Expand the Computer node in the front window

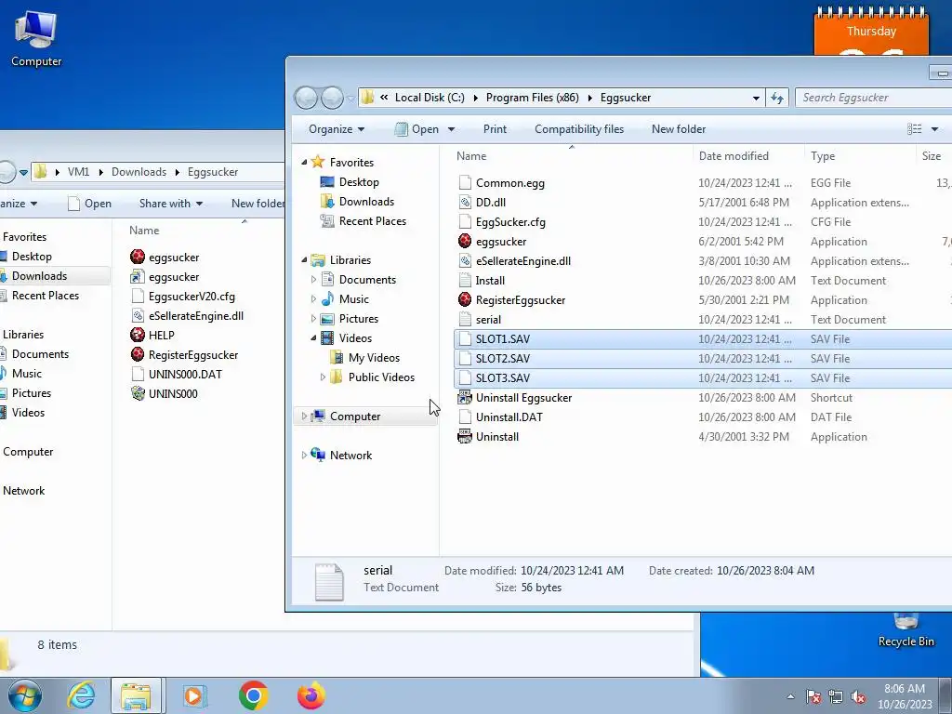pyautogui.click(x=304, y=416)
